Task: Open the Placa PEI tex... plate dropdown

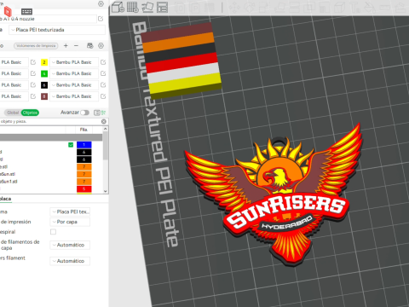Action: coord(70,211)
